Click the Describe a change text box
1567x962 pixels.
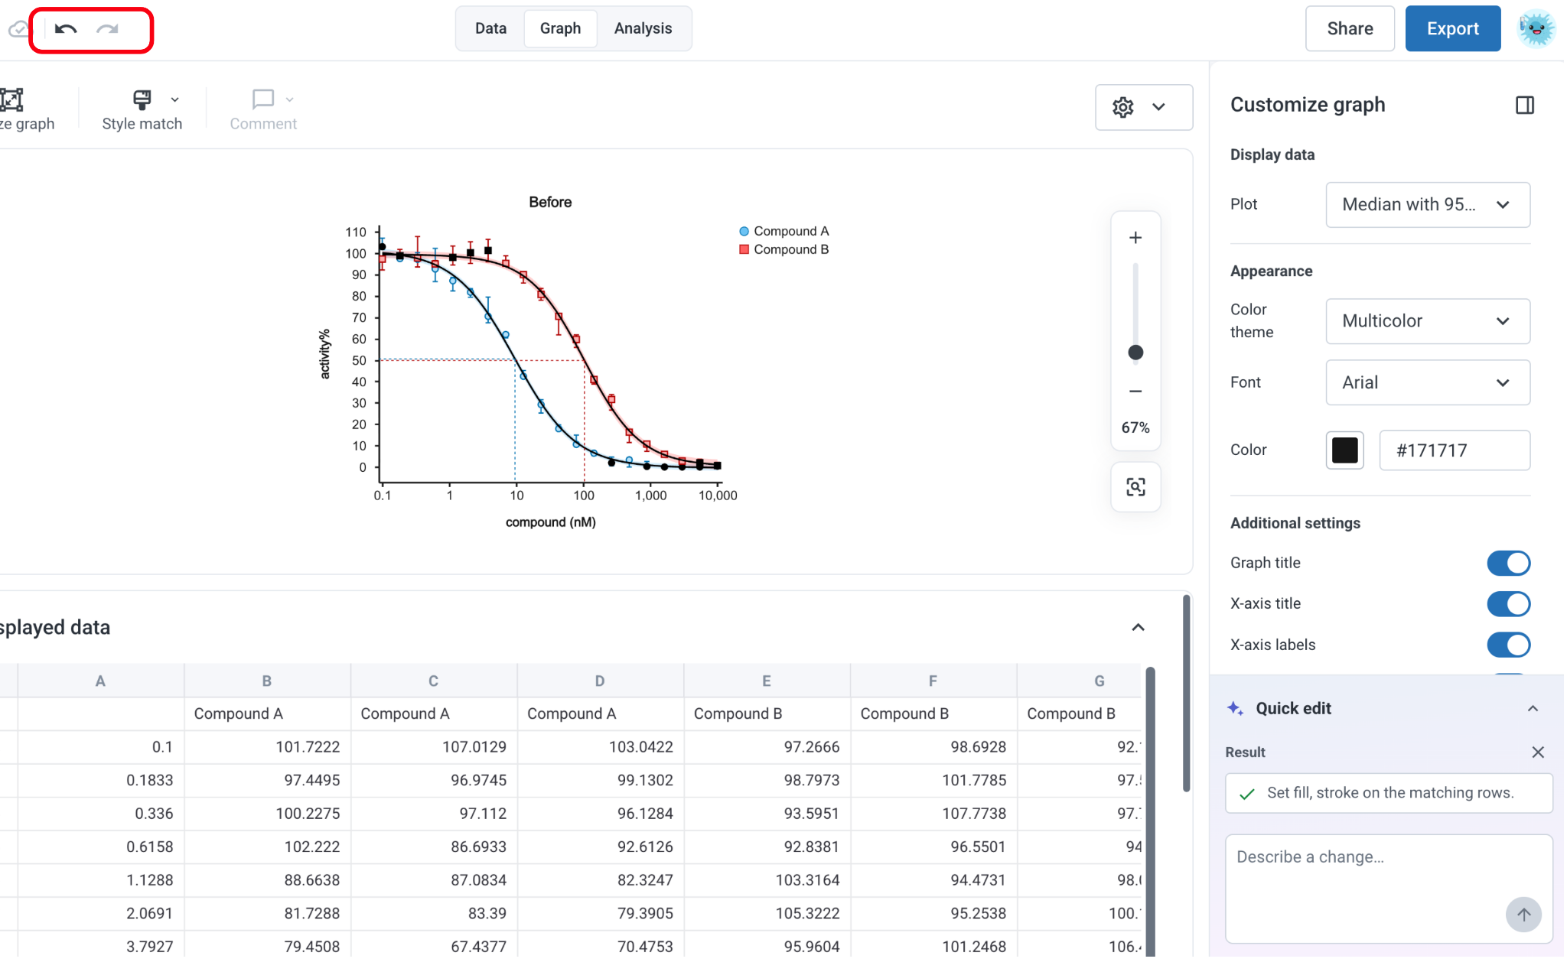coord(1388,889)
